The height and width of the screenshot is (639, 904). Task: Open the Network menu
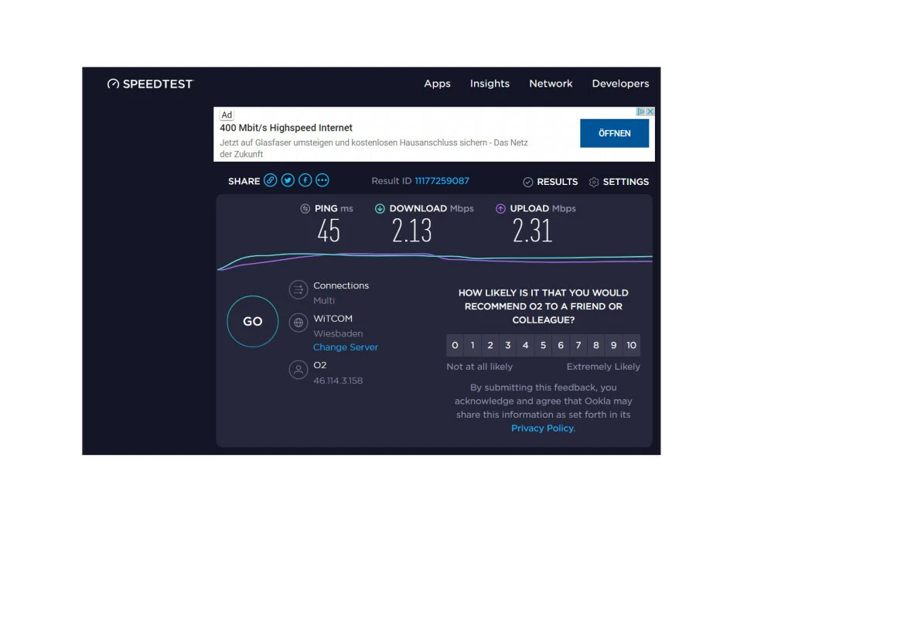(x=551, y=84)
